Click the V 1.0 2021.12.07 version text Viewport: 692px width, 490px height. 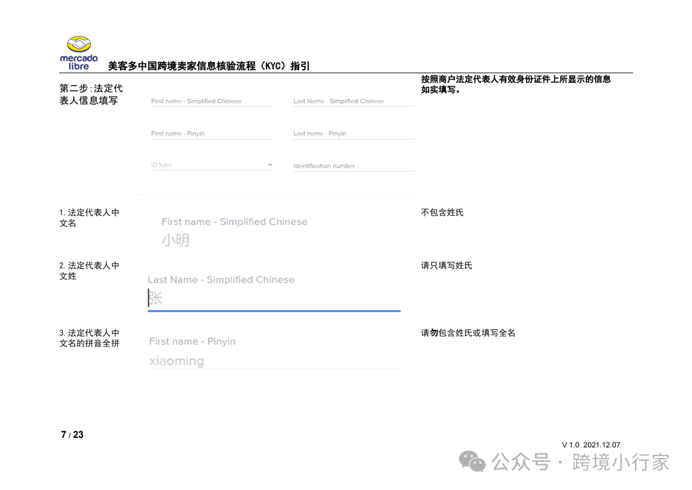tap(590, 444)
